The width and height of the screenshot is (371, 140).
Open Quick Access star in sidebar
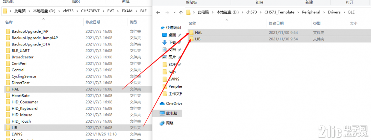click(162, 28)
